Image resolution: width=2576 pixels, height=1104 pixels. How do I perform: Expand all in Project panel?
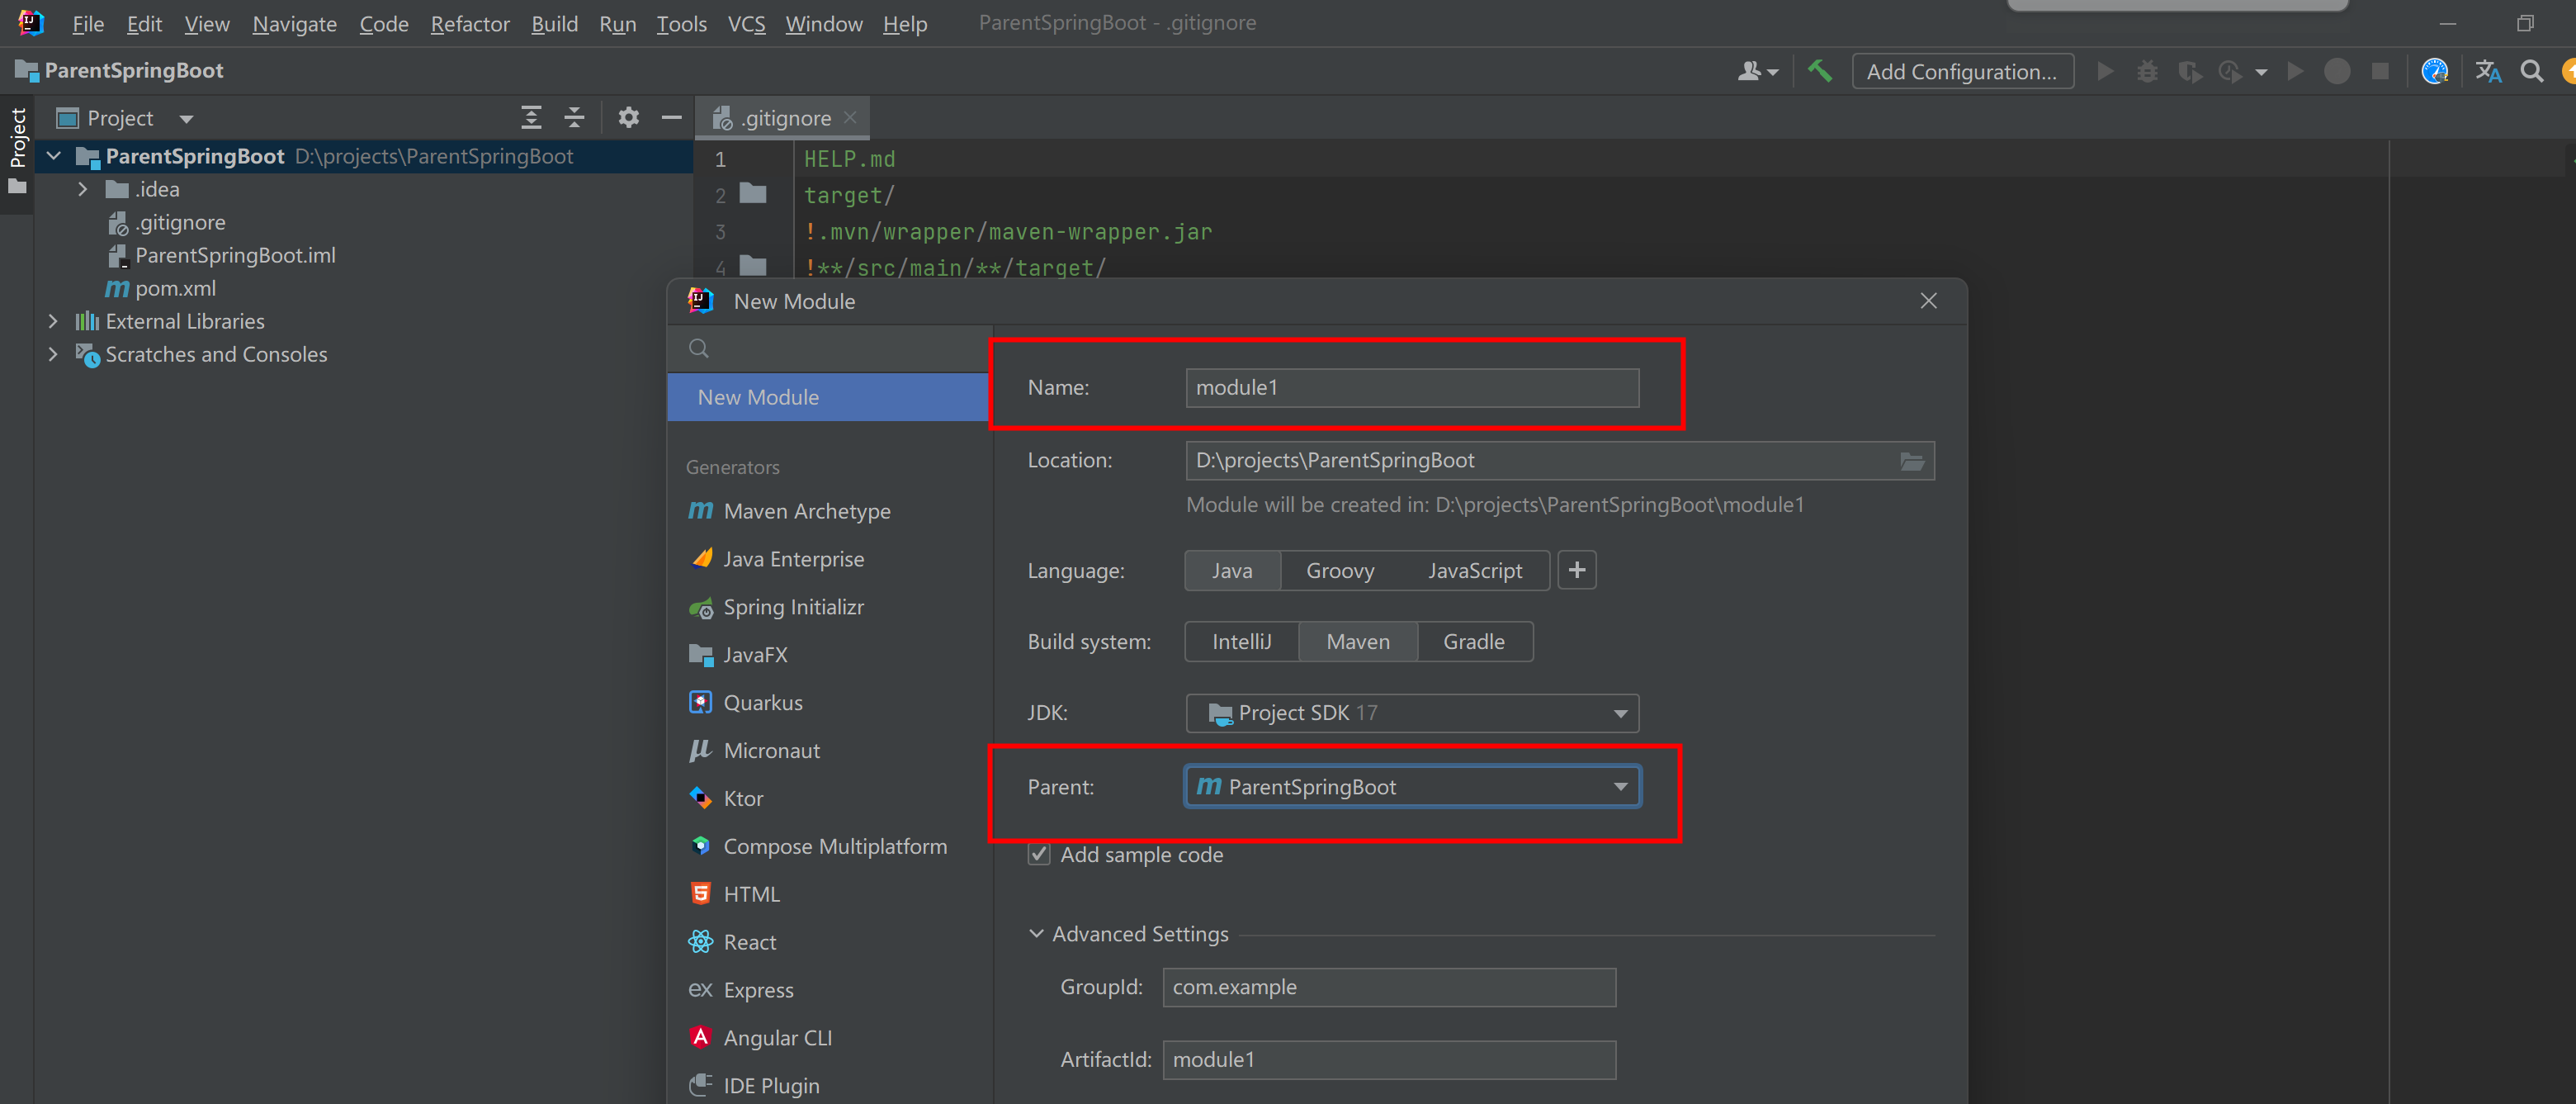[531, 118]
